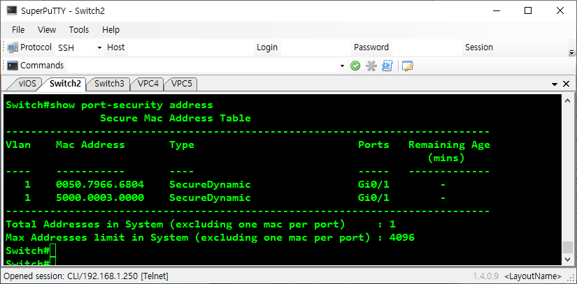Click the Password input field
This screenshot has height=284, width=577.
[427, 47]
